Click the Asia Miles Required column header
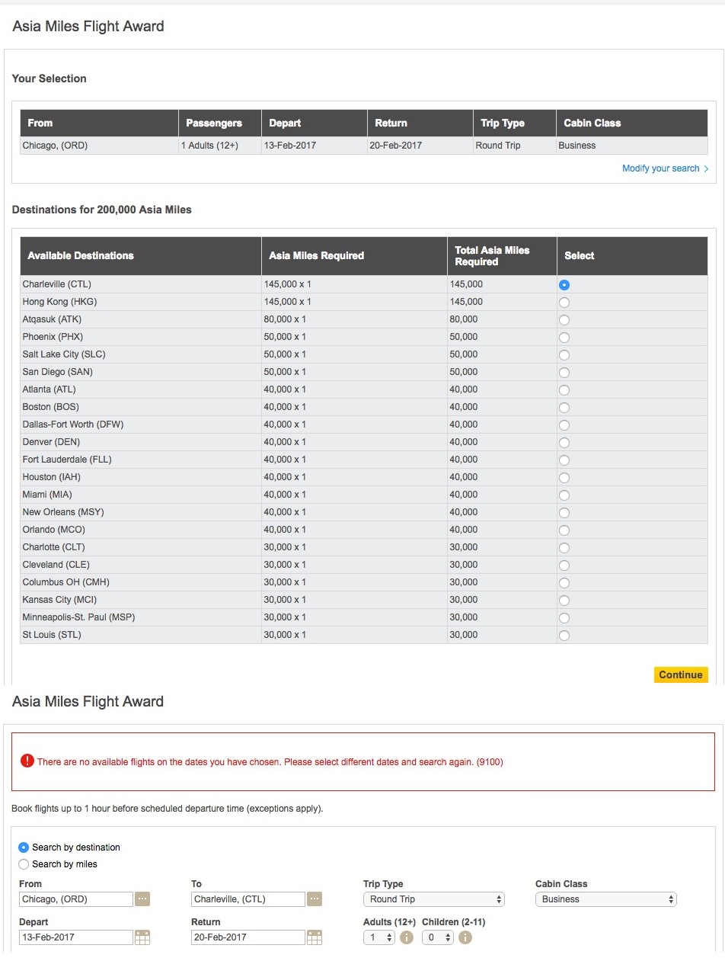Viewport: 725px width, 958px height. pyautogui.click(x=354, y=256)
